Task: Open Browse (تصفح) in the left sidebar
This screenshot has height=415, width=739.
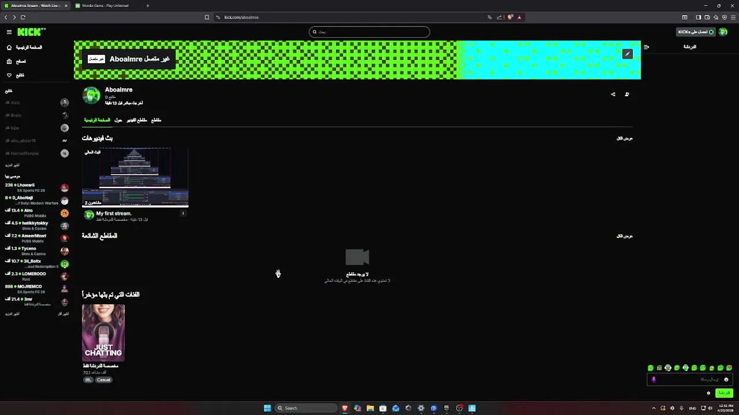Action: point(16,61)
